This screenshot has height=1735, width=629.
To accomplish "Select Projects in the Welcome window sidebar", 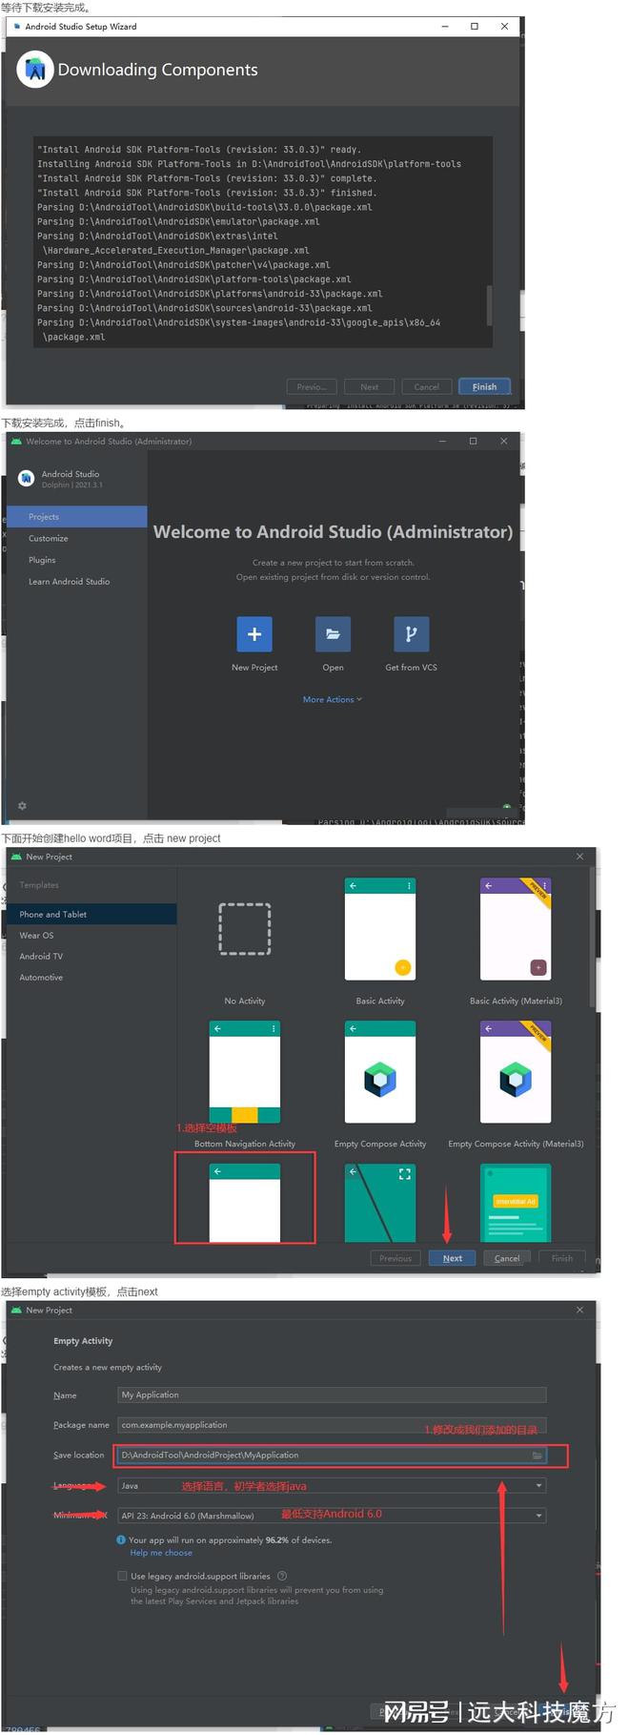I will (76, 516).
